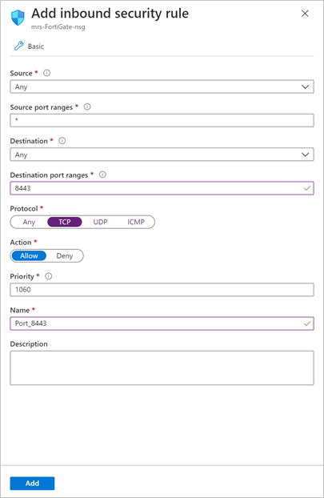Click the blue shield security icon
This screenshot has height=498, width=324.
[18, 18]
